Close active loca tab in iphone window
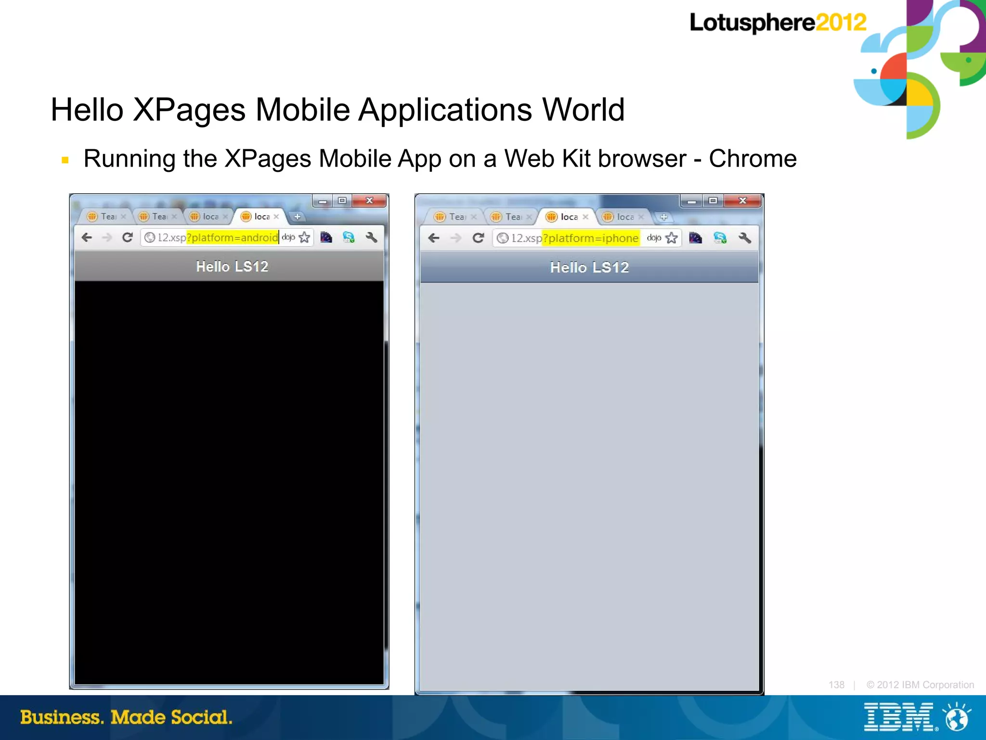 point(585,217)
